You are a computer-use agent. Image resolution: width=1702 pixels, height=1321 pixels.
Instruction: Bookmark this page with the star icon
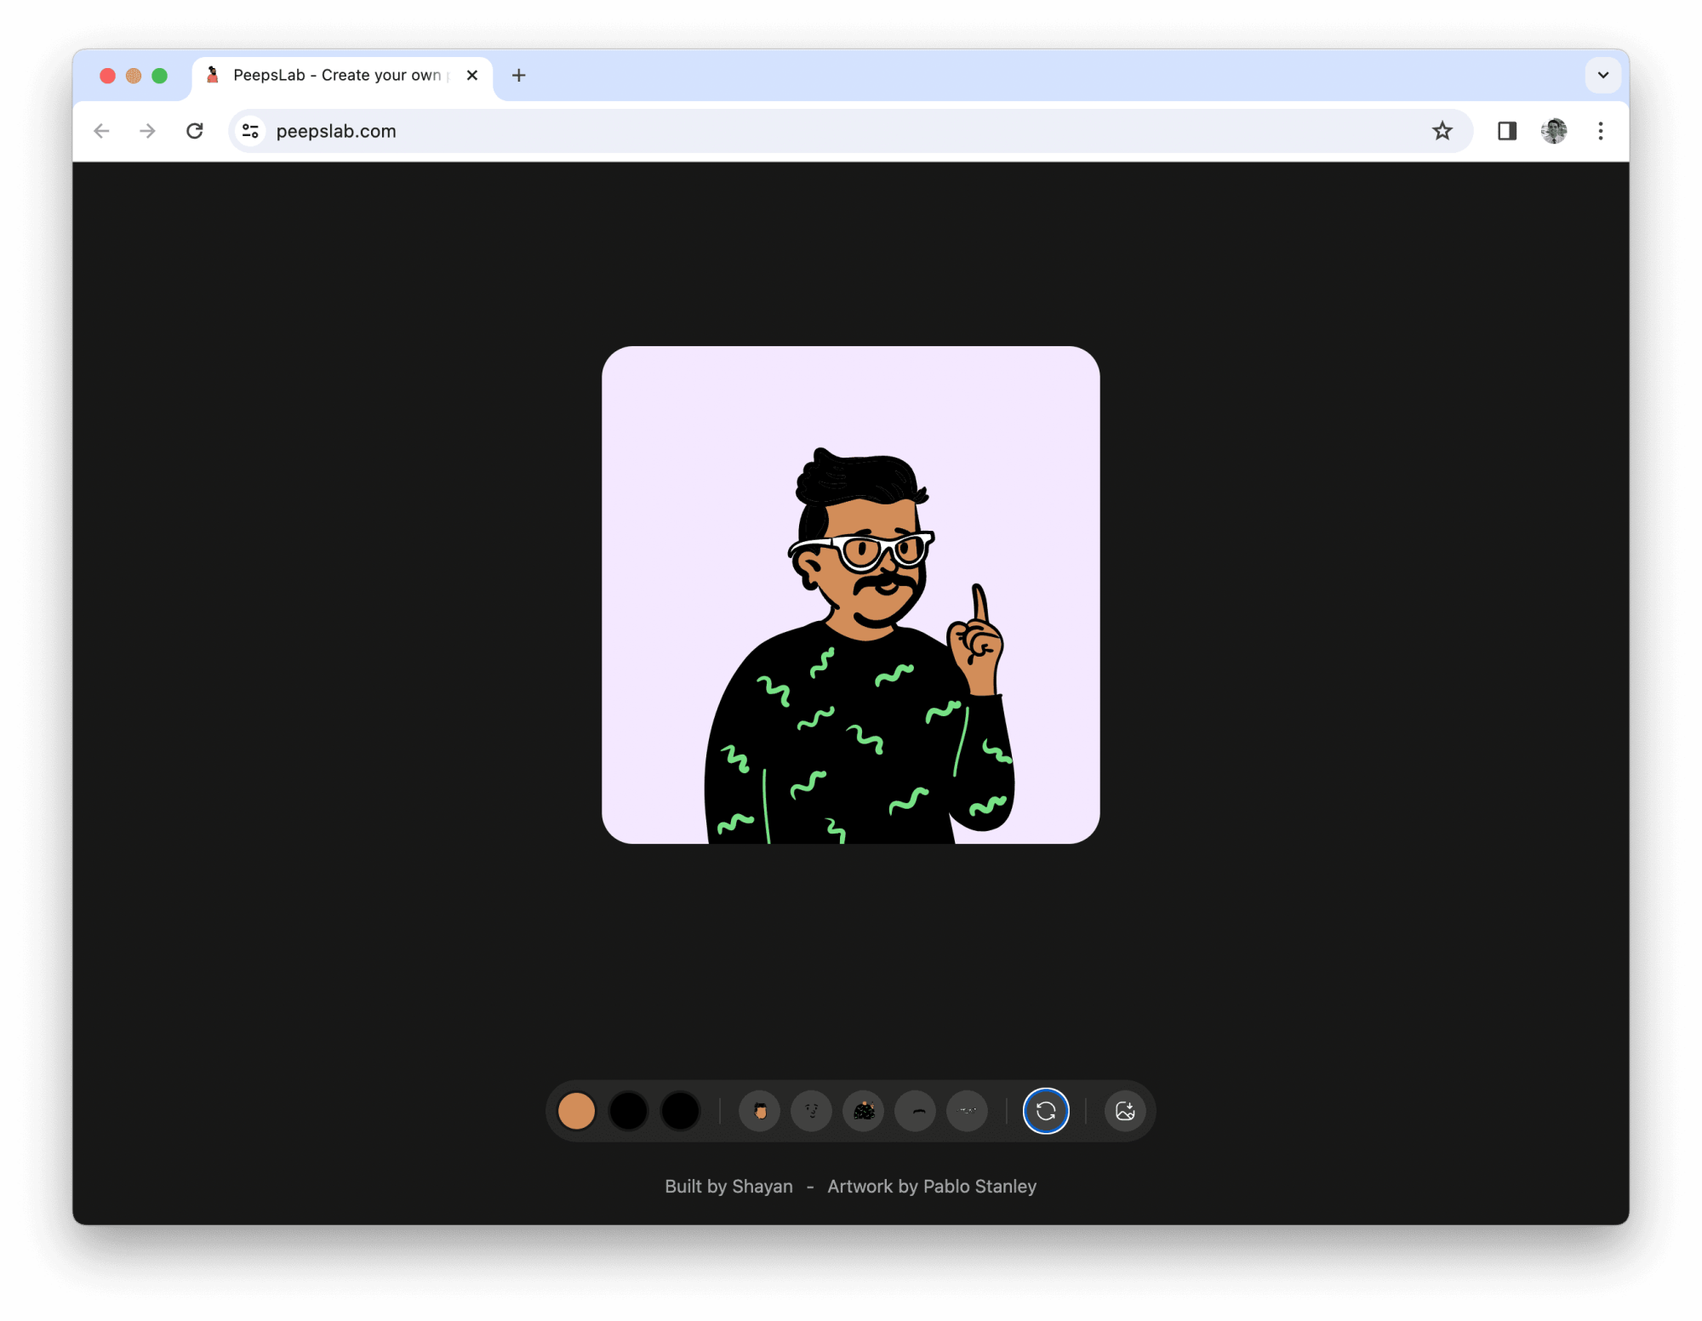click(x=1442, y=131)
